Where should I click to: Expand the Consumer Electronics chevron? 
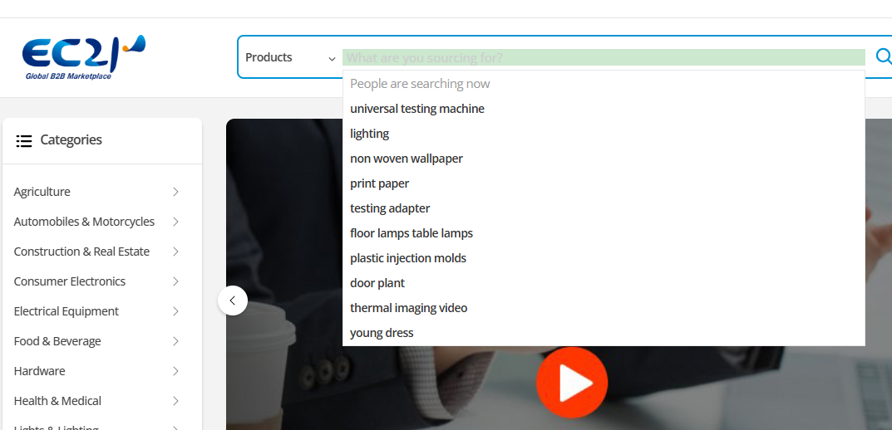pyautogui.click(x=175, y=281)
